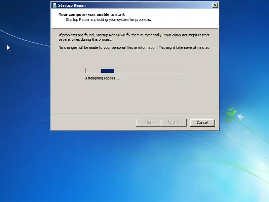Viewport: 269px width, 202px height.
Task: Click the 'If problems are found' paragraph
Action: 134,37
